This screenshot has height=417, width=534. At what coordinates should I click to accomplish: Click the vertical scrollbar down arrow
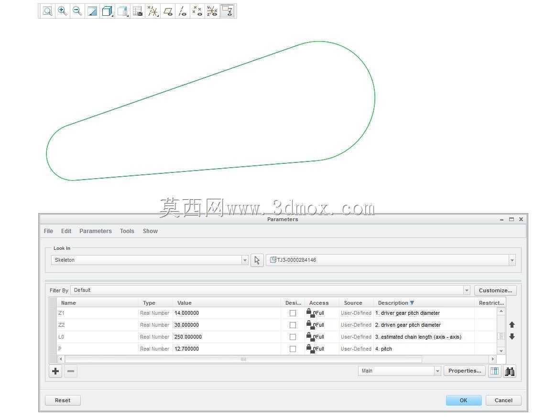(501, 351)
